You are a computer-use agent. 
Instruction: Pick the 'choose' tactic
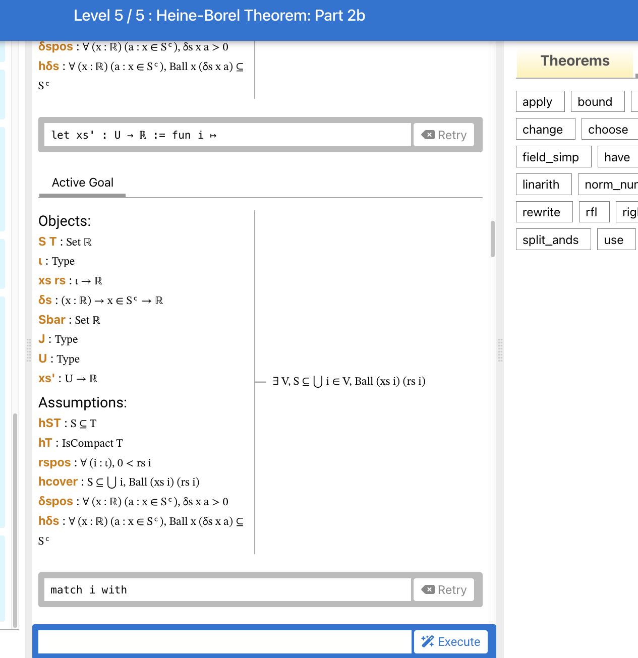(608, 129)
